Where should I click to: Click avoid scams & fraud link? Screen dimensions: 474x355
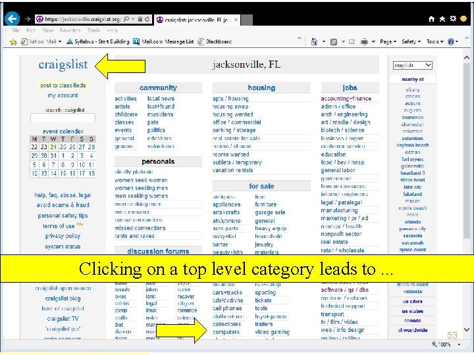pos(63,205)
